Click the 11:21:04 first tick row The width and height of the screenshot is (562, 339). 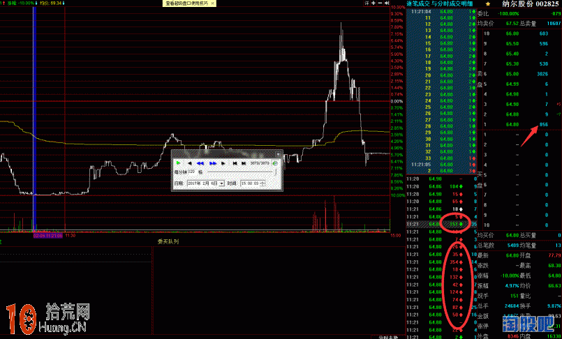click(x=442, y=11)
